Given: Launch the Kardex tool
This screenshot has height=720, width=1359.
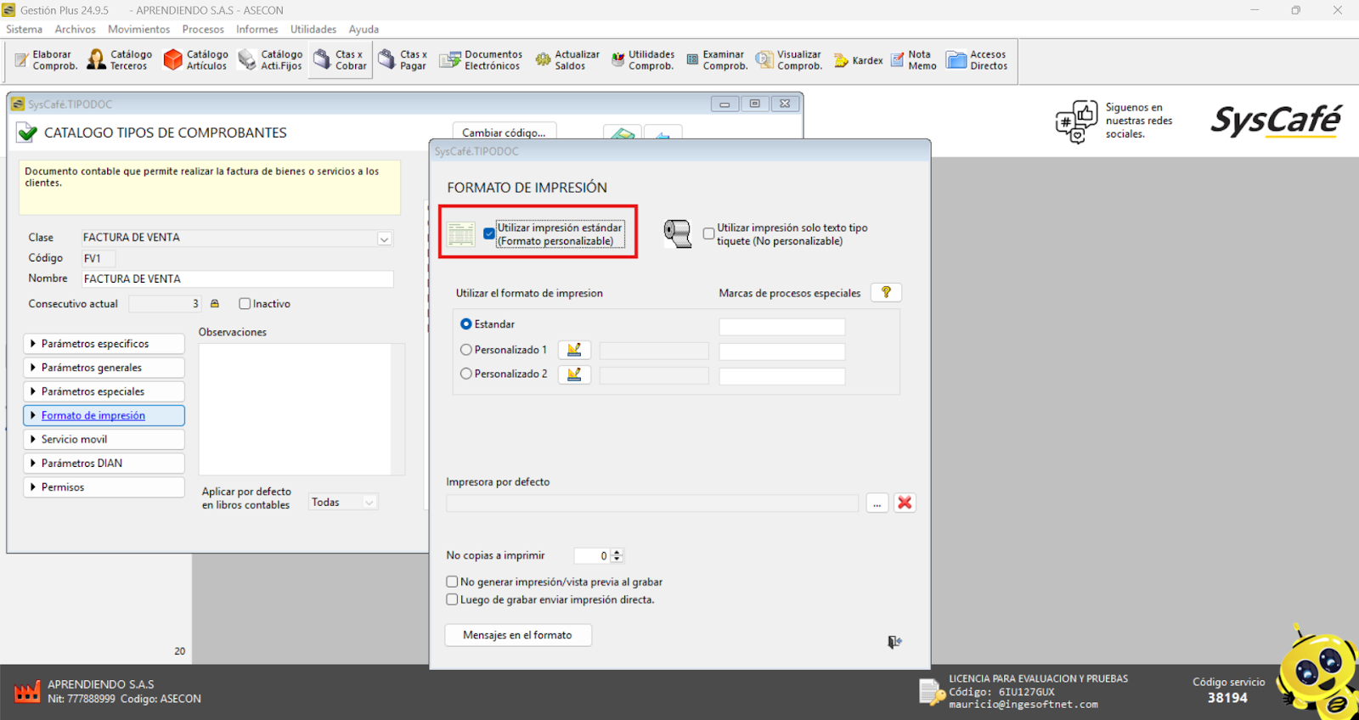Looking at the screenshot, I should (858, 60).
